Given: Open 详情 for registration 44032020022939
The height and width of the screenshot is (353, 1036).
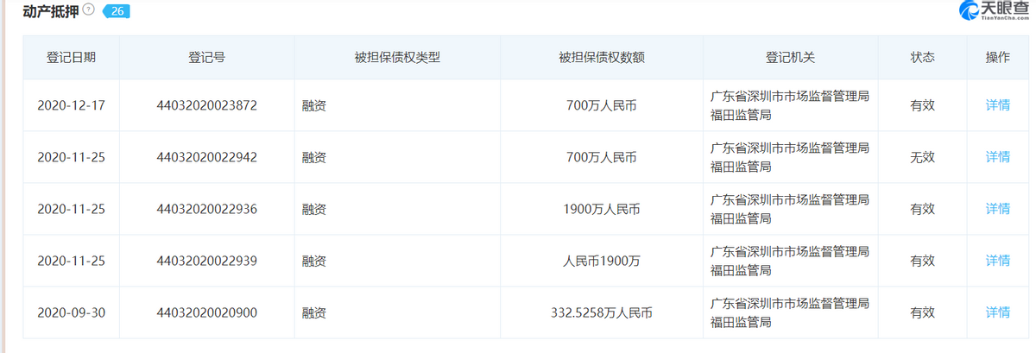Looking at the screenshot, I should 997,261.
